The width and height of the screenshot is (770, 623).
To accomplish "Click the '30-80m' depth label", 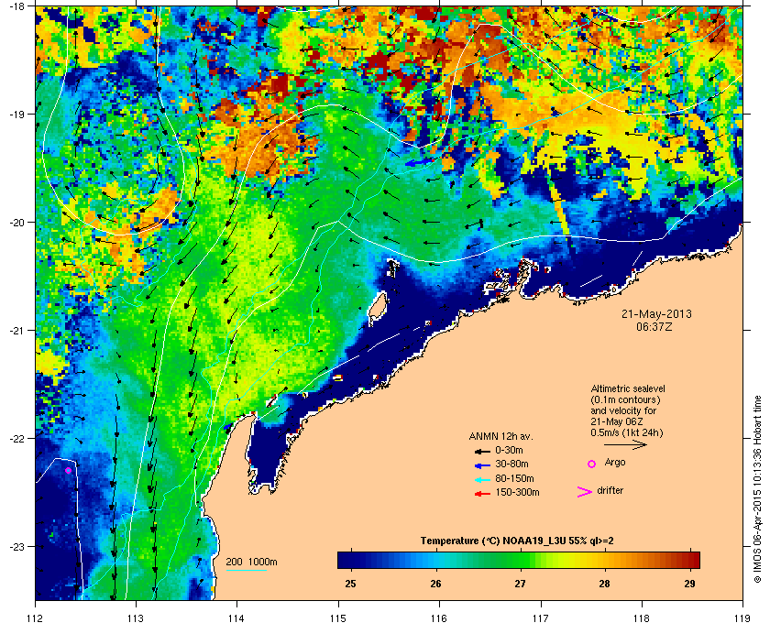I will pyautogui.click(x=511, y=464).
